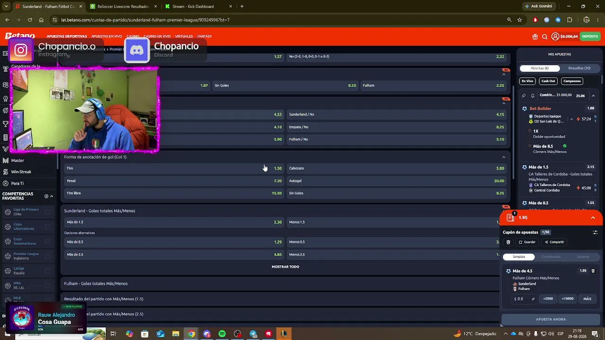The height and width of the screenshot is (340, 605).
Task: Open Spotify from the taskbar
Action: click(x=222, y=334)
